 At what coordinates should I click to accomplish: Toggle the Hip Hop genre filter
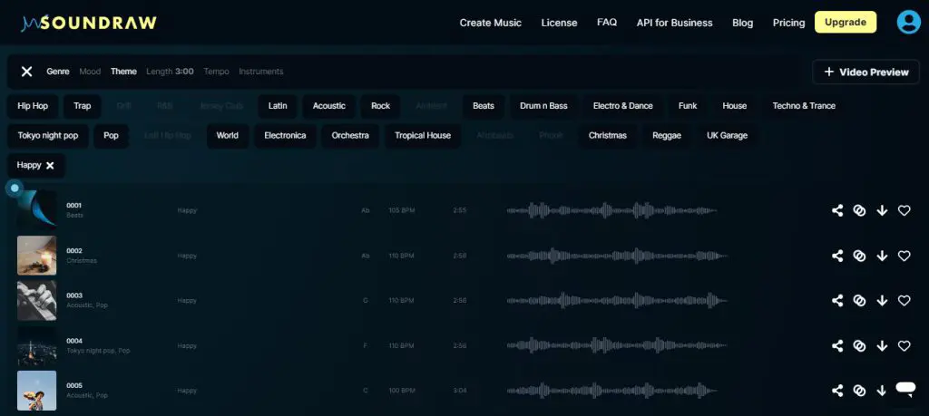(x=33, y=106)
